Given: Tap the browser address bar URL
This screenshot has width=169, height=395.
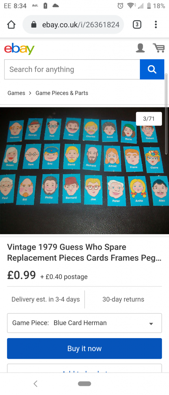Looking at the screenshot, I should pos(81,24).
